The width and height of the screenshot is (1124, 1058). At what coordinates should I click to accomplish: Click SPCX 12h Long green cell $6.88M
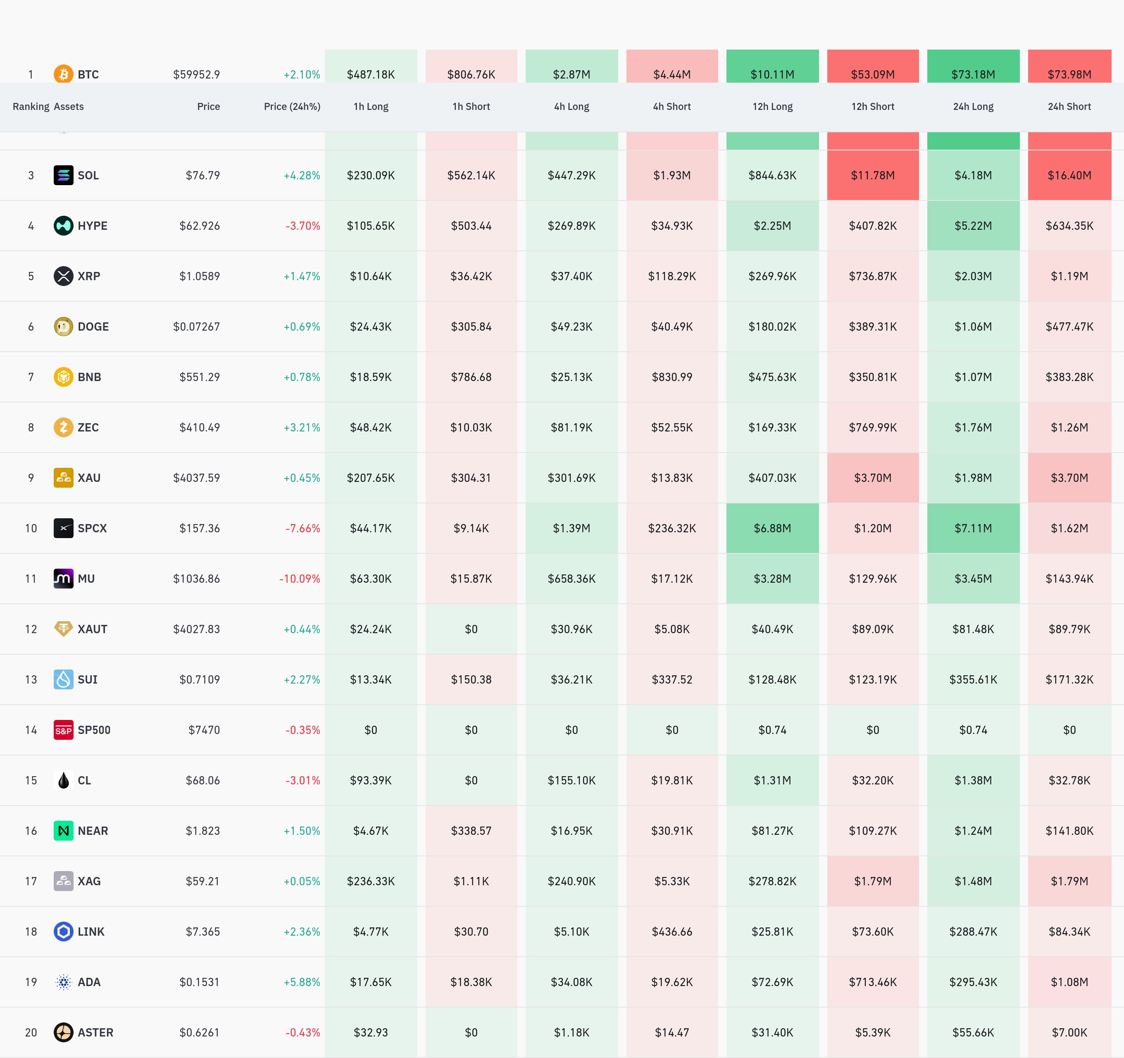pyautogui.click(x=772, y=528)
